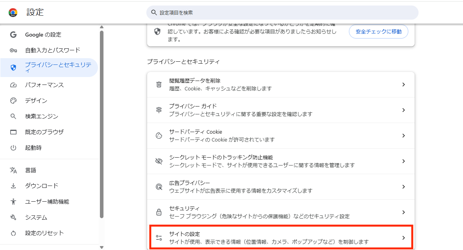
Task: Click the shield icon in safety check card
Action: (x=157, y=31)
